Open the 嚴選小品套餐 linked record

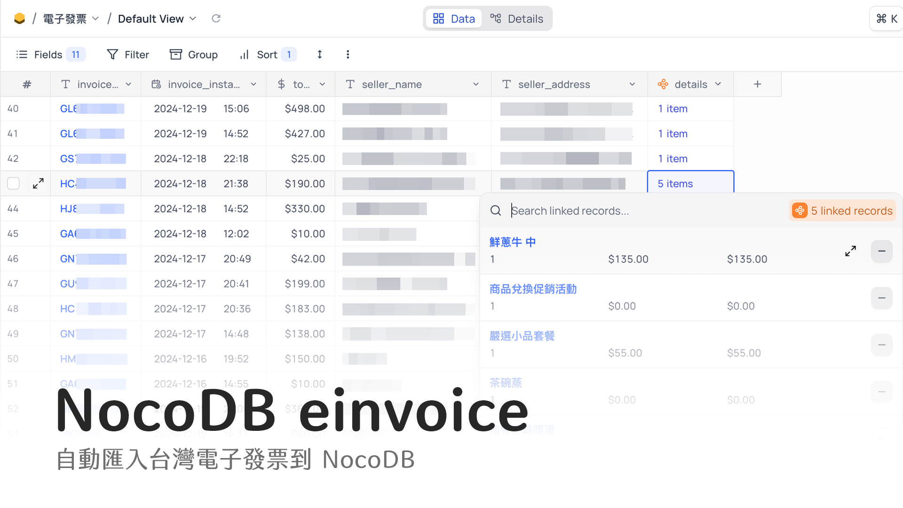522,336
